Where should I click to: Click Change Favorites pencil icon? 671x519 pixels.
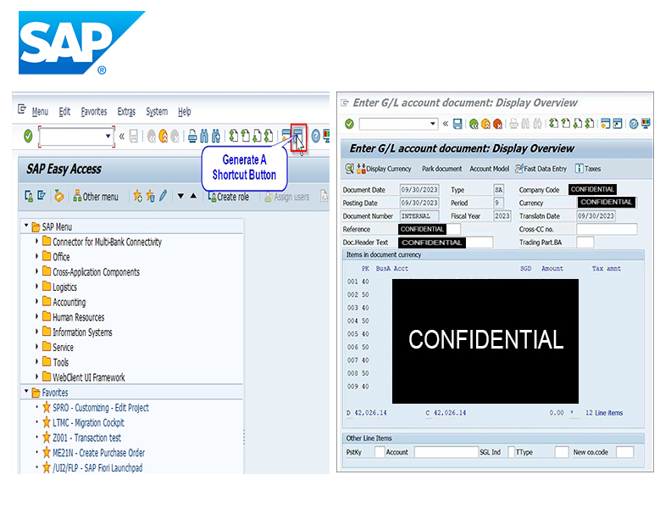click(163, 196)
